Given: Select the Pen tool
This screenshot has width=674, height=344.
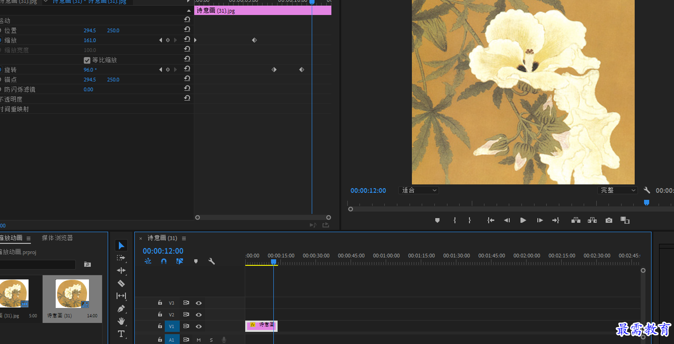Looking at the screenshot, I should tap(121, 308).
